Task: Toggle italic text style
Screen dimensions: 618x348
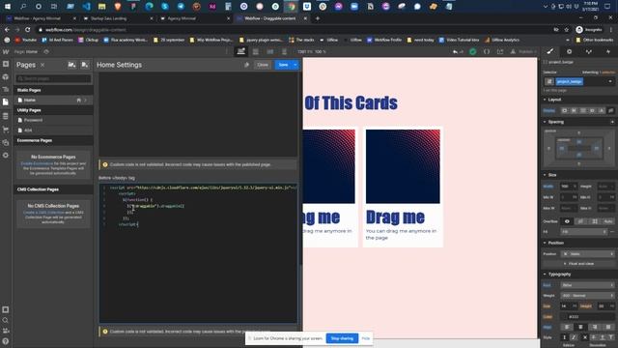Action: [x=574, y=337]
